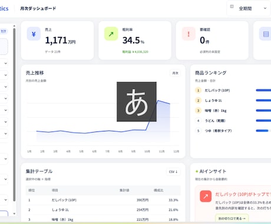Click the 0件 count on 要確認 card
271x224 pixels.
pyautogui.click(x=204, y=41)
